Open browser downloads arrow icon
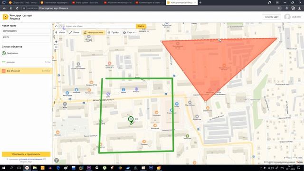 coord(300,9)
